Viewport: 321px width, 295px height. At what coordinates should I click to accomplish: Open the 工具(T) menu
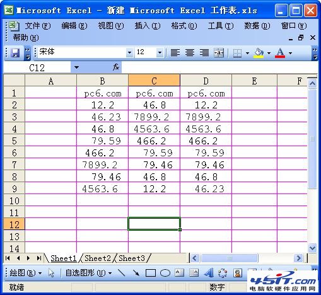pos(221,26)
